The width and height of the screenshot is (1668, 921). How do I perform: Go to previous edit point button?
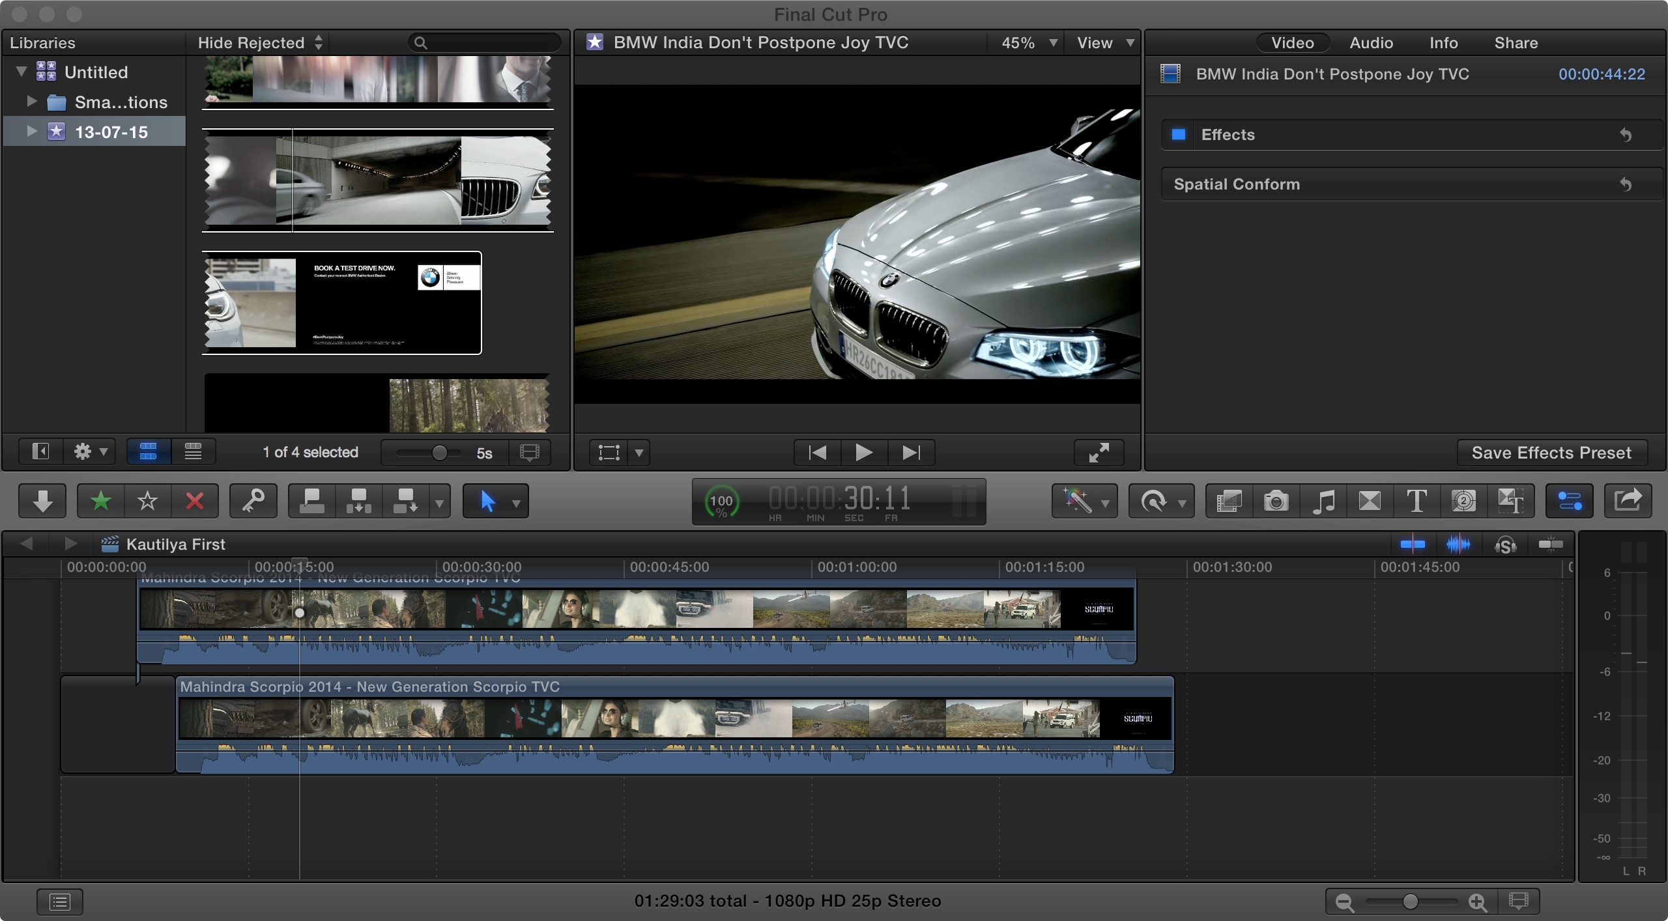click(818, 452)
